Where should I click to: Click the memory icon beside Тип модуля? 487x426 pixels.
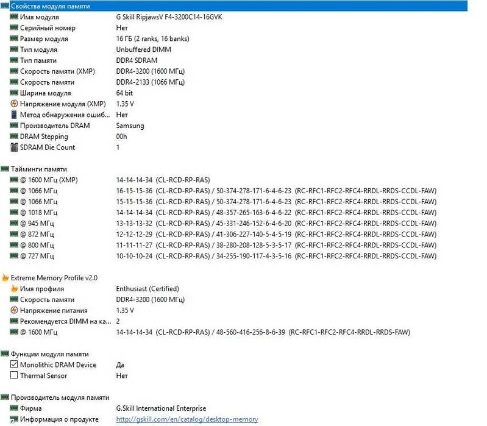point(14,49)
